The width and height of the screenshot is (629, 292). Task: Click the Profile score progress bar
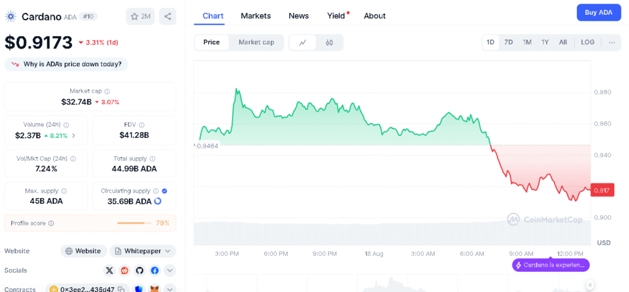(135, 223)
